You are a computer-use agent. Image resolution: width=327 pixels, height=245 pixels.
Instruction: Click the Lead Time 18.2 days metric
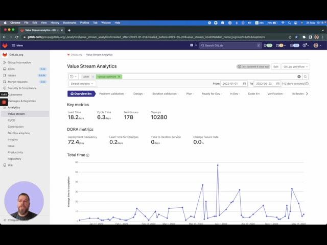click(x=76, y=116)
